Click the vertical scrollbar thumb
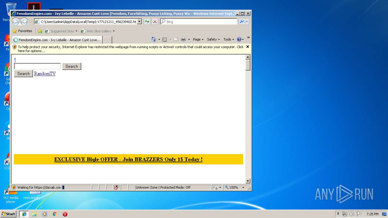 pyautogui.click(x=248, y=65)
